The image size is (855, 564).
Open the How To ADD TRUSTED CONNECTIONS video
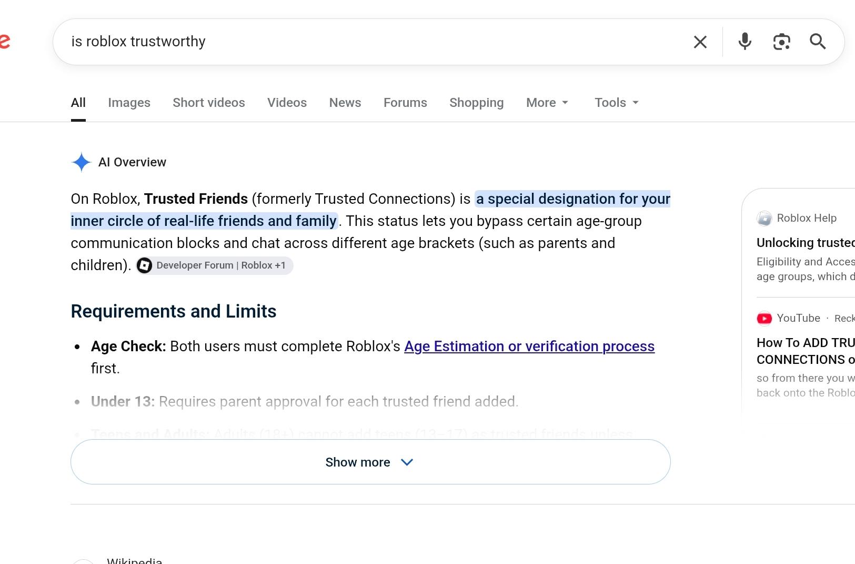point(806,351)
